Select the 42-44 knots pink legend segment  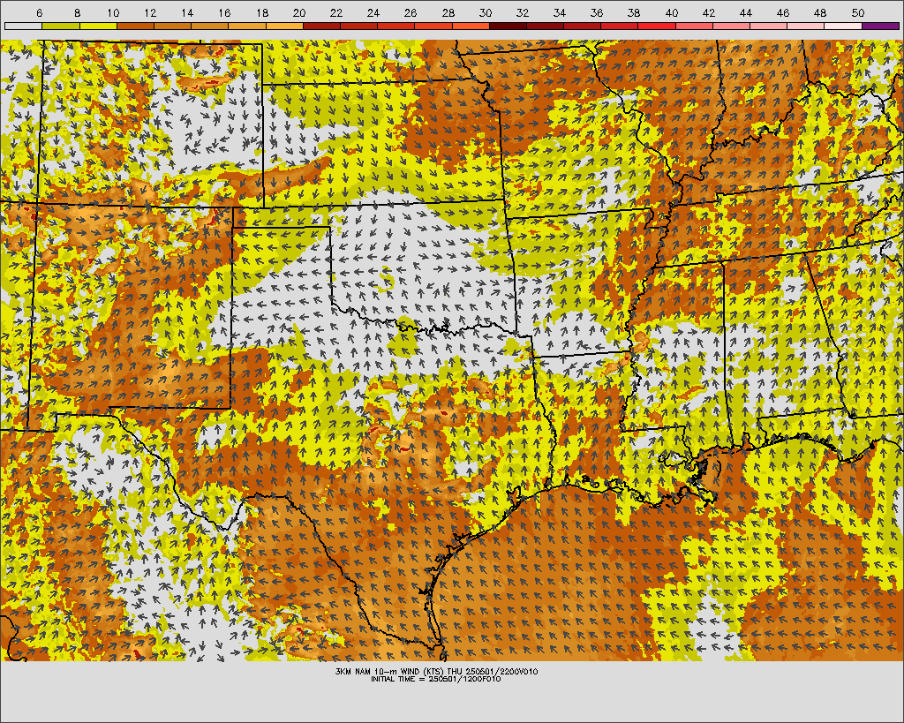732,26
